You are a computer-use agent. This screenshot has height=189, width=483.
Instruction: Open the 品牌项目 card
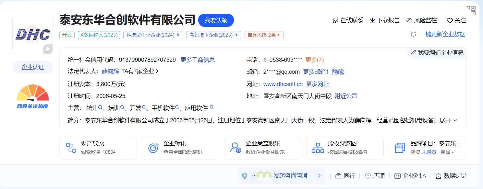pos(427,148)
